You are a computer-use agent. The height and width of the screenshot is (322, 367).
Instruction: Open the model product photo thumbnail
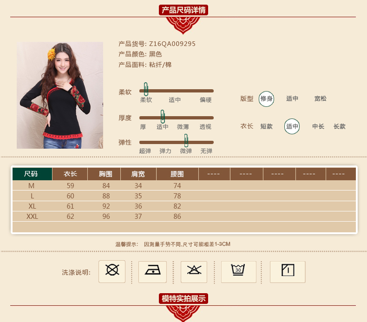[60, 95]
